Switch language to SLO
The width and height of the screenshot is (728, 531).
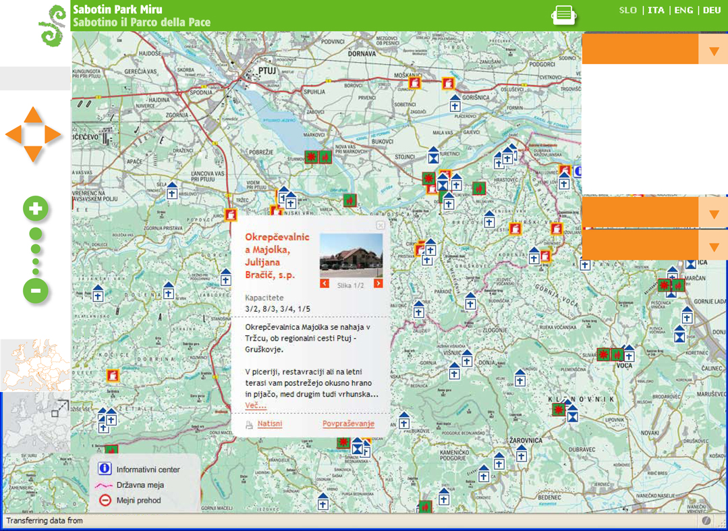tap(627, 10)
